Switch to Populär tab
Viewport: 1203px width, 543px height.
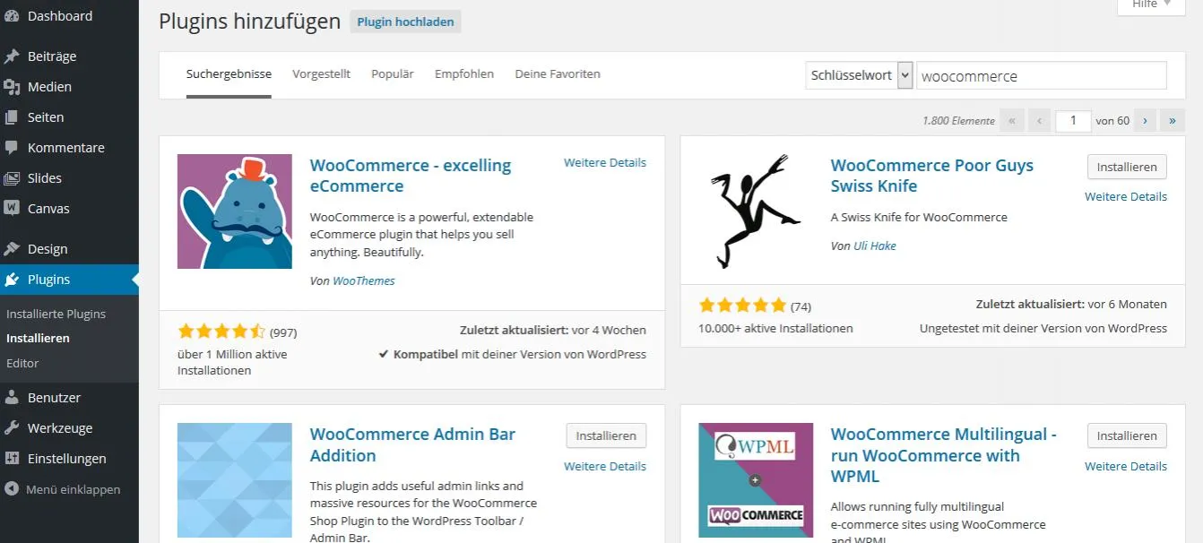(393, 74)
